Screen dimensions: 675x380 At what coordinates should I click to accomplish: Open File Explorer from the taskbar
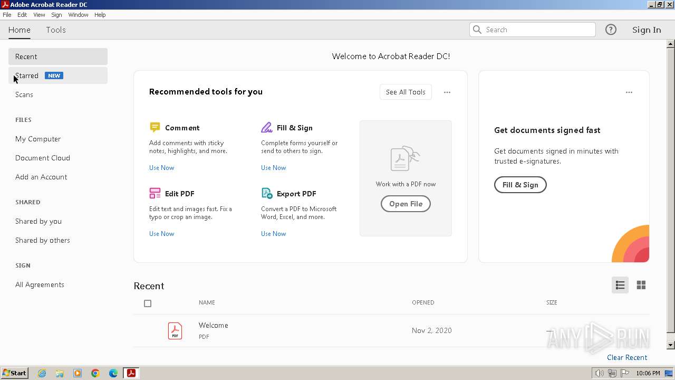pos(60,373)
